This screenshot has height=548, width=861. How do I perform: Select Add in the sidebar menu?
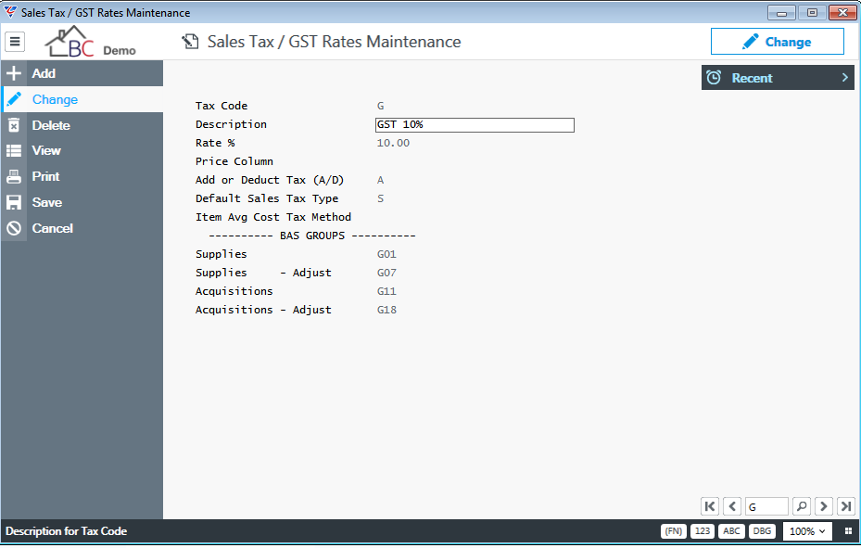[x=82, y=73]
